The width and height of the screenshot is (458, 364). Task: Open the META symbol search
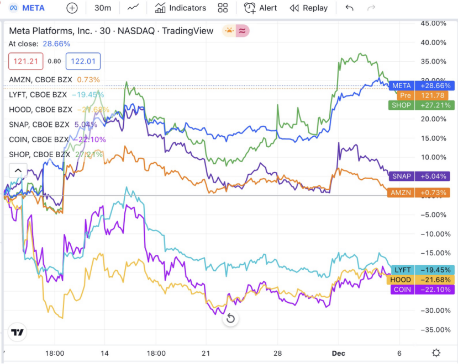[x=27, y=8]
